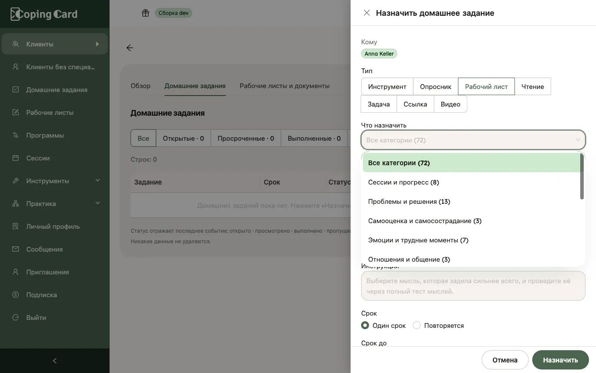This screenshot has width=596, height=373.
Task: Expand the Инструменты sidebar chevron
Action: [x=98, y=181]
